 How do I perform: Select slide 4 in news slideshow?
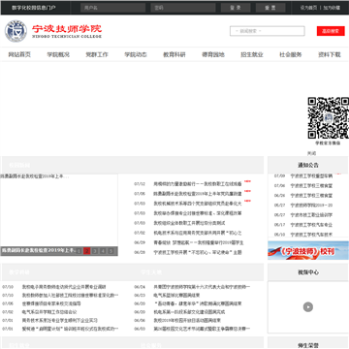(103, 251)
